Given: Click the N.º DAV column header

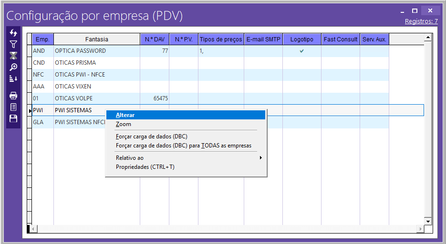Looking at the screenshot, I should (155, 39).
